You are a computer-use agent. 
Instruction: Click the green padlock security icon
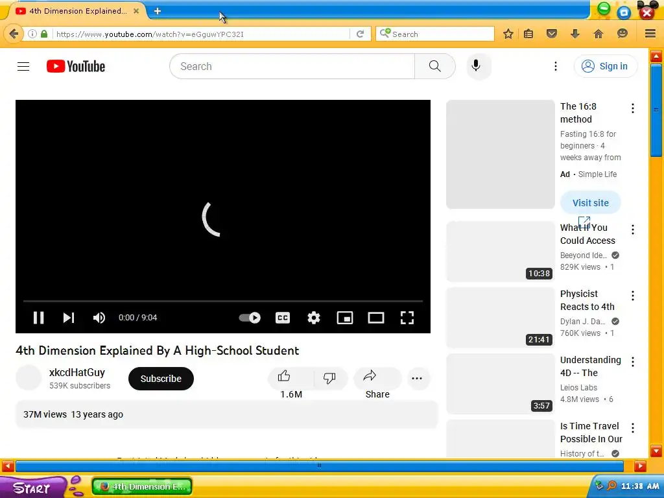[x=44, y=34]
